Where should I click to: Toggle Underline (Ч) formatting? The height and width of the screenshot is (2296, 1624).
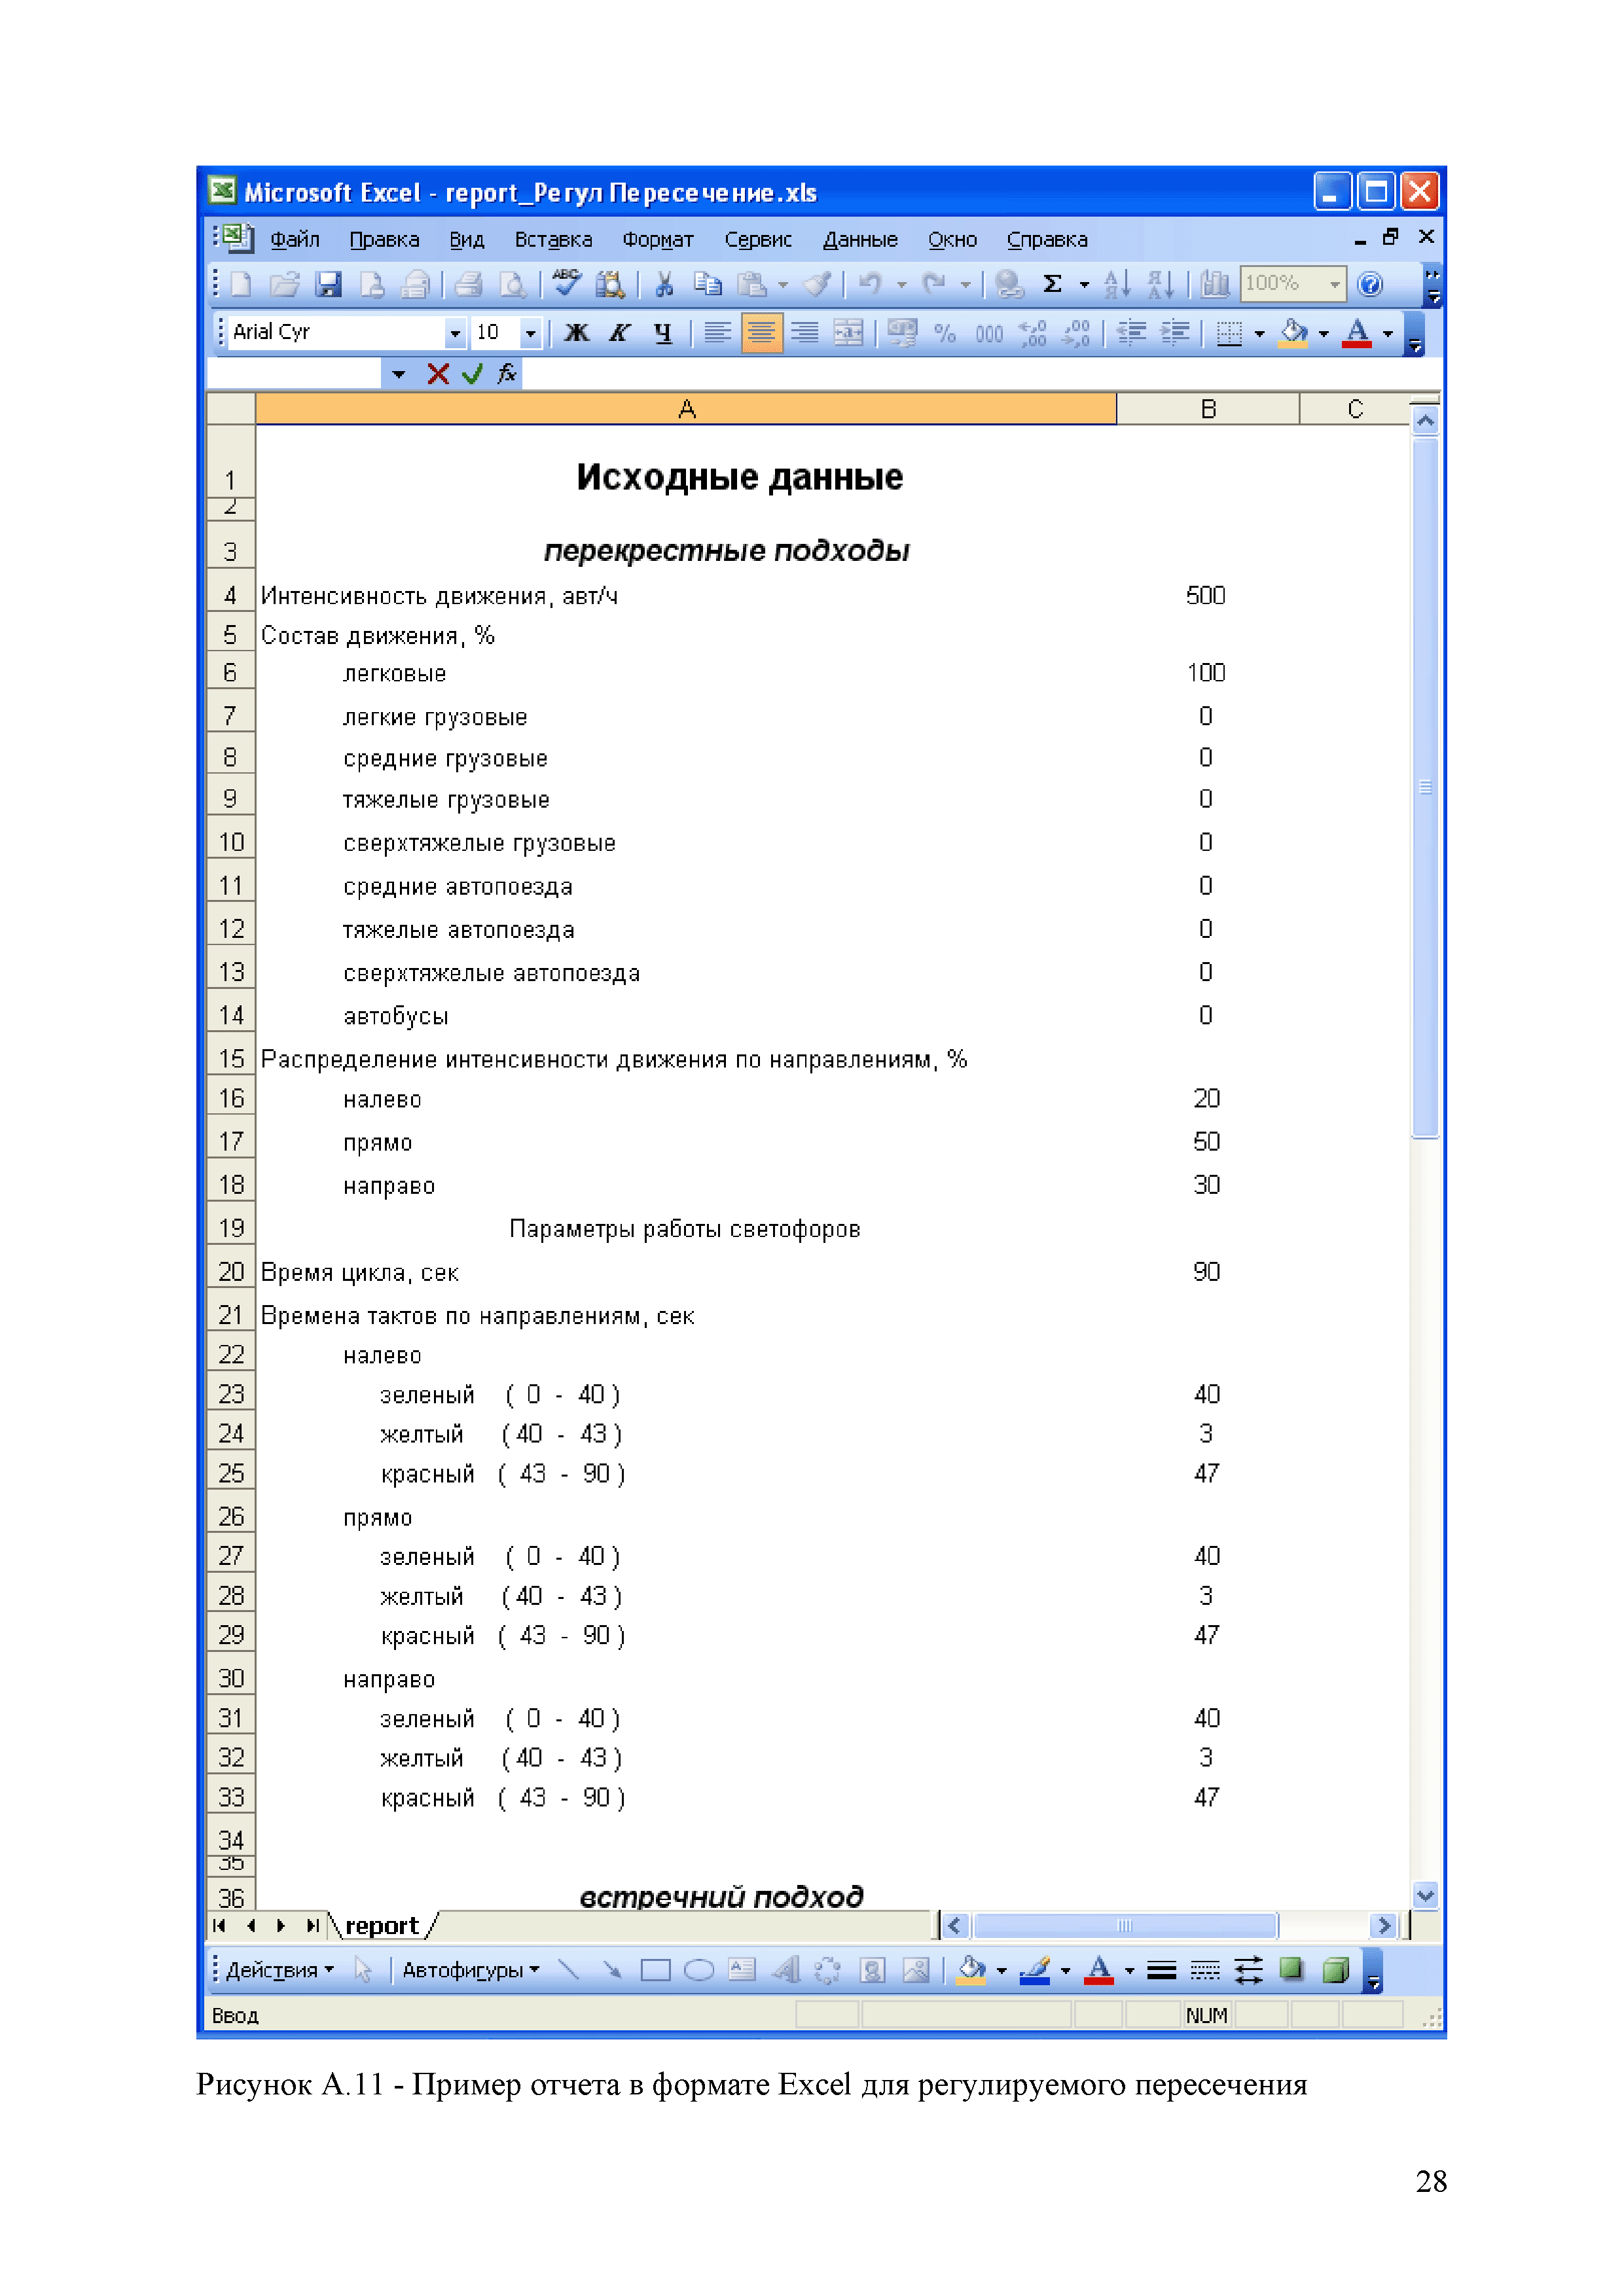[x=663, y=333]
